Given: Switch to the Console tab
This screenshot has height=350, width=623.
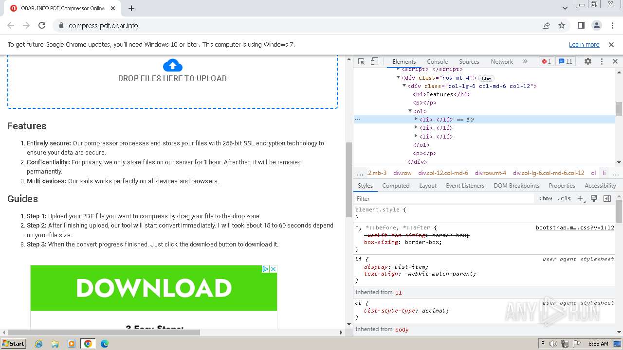Looking at the screenshot, I should coord(437,62).
